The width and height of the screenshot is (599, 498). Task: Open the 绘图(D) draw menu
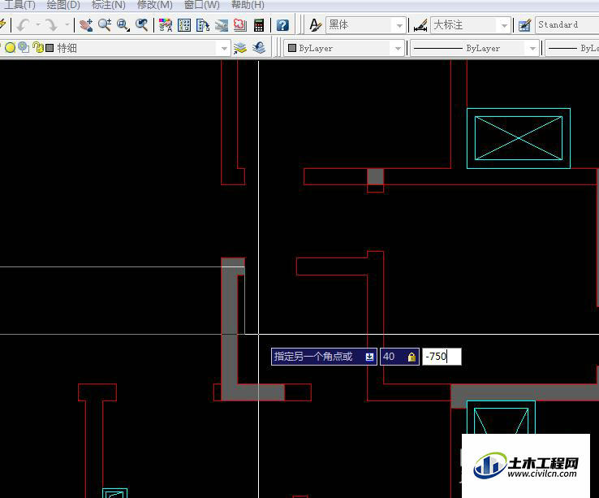click(x=63, y=5)
